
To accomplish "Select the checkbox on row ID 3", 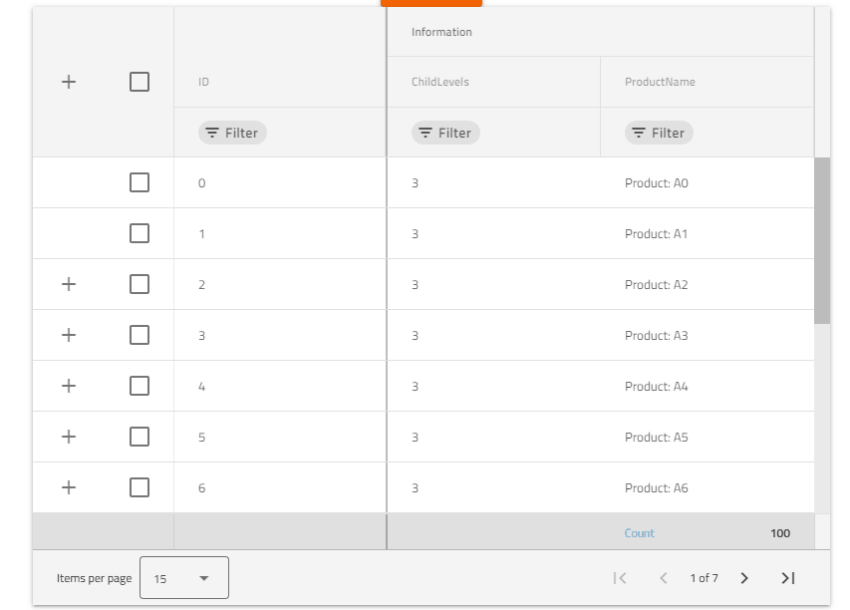I will pyautogui.click(x=139, y=335).
